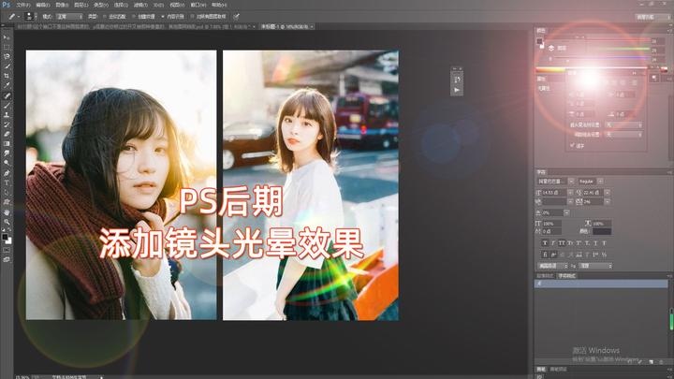Toggle All Caps in Character panel
This screenshot has width=674, height=379.
[x=562, y=243]
